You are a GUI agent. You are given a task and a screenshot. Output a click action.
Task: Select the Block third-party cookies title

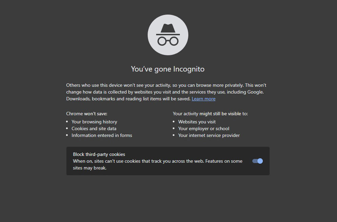(x=99, y=154)
